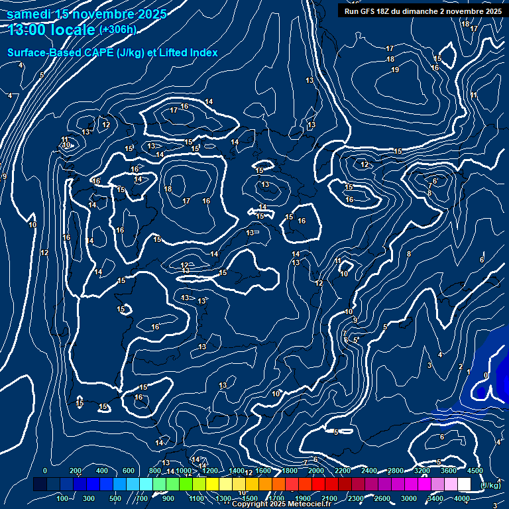Click the '13:00 locale' time text

[51, 30]
